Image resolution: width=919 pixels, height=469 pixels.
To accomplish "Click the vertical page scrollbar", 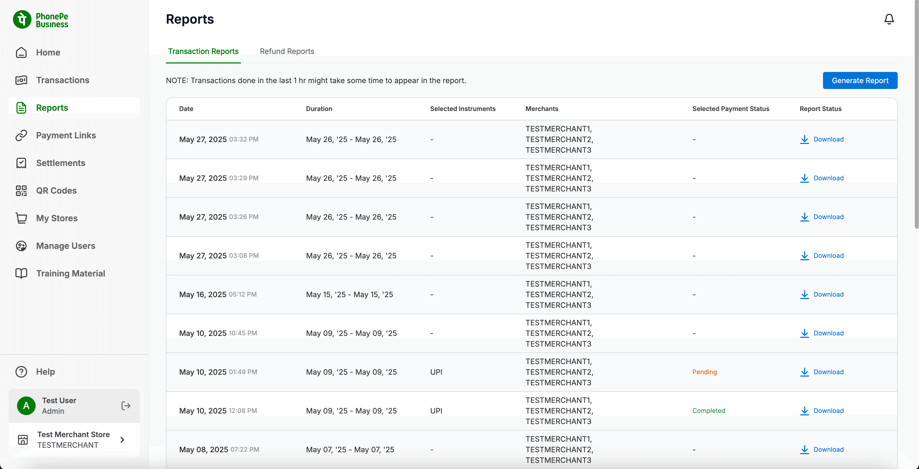I will 917,114.
